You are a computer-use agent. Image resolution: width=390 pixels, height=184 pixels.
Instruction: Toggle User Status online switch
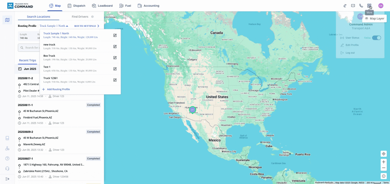[376, 38]
